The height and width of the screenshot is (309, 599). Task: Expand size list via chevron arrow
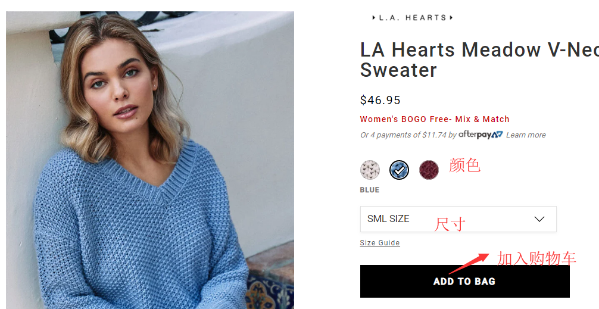539,219
